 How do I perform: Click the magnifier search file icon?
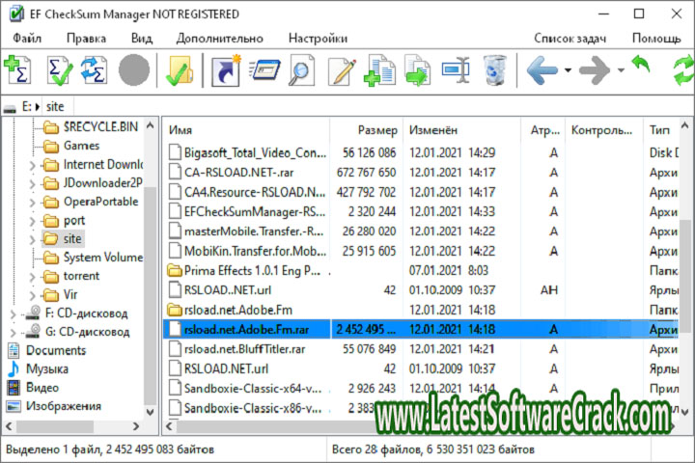tap(301, 70)
